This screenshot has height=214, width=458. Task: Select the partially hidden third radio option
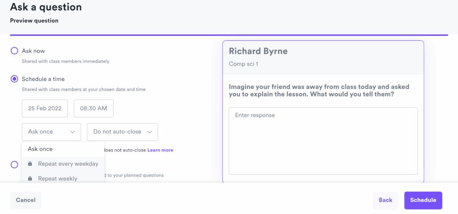14,165
